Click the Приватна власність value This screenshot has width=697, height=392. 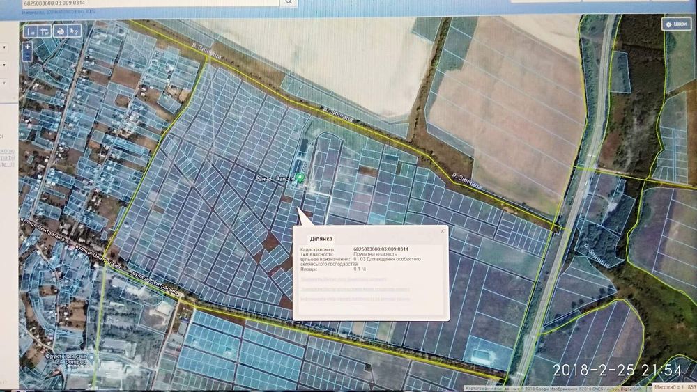coord(375,254)
